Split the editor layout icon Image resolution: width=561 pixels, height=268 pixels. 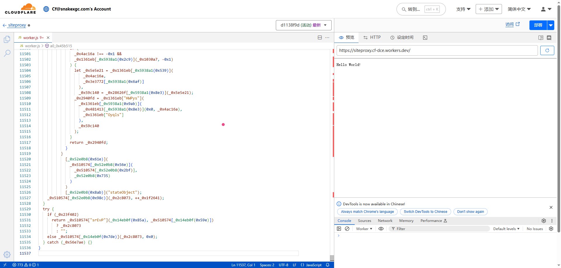point(320,38)
